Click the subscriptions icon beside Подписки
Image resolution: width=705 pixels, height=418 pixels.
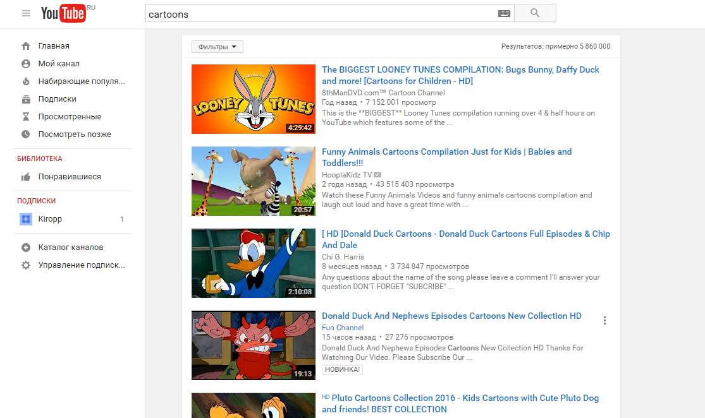26,99
